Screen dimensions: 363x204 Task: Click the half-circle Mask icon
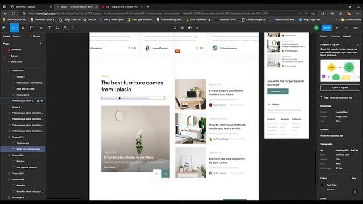(x=190, y=28)
